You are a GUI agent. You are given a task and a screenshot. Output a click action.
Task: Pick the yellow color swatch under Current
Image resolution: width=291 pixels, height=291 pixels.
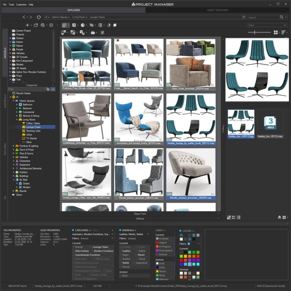click(x=185, y=256)
